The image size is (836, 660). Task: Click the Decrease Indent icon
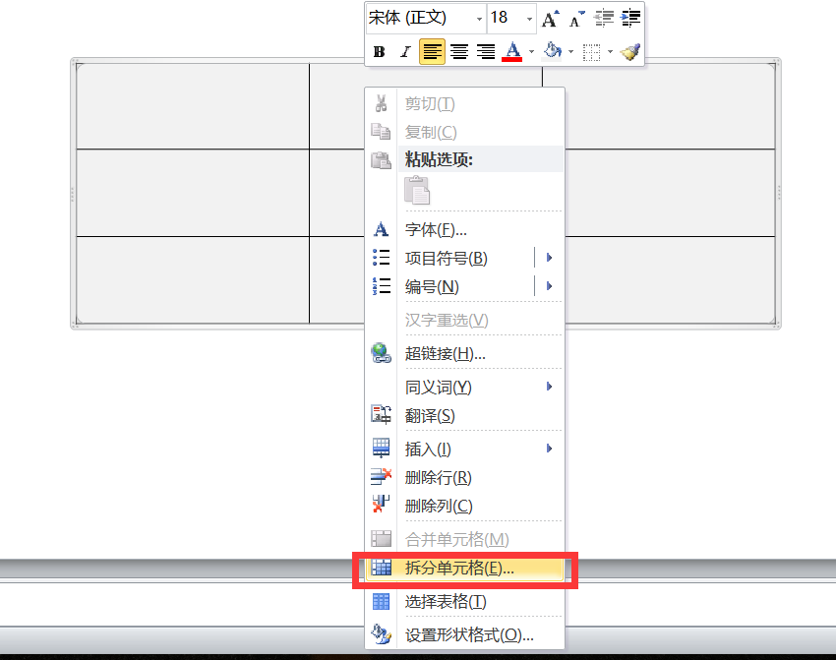604,18
